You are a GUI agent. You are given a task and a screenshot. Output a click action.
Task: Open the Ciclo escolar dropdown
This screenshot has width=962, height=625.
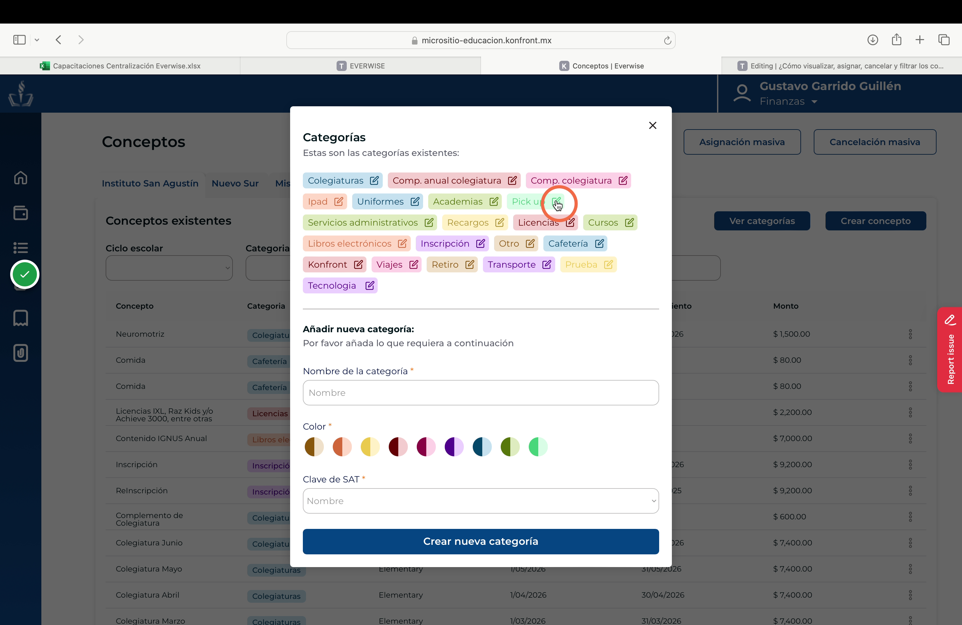tap(169, 268)
